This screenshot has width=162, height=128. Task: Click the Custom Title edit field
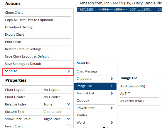click(x=52, y=112)
